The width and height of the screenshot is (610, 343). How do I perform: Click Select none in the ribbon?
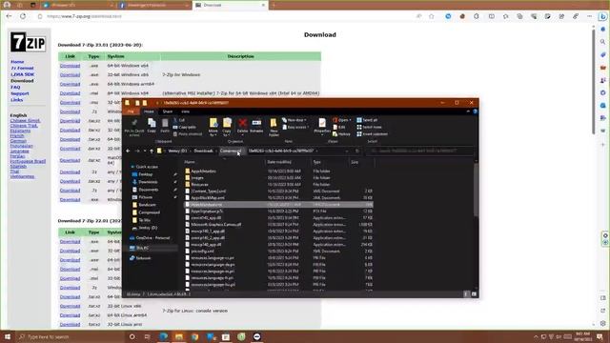369,127
